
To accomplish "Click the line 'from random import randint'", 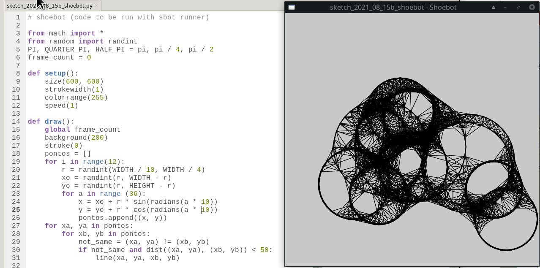I will [82, 41].
